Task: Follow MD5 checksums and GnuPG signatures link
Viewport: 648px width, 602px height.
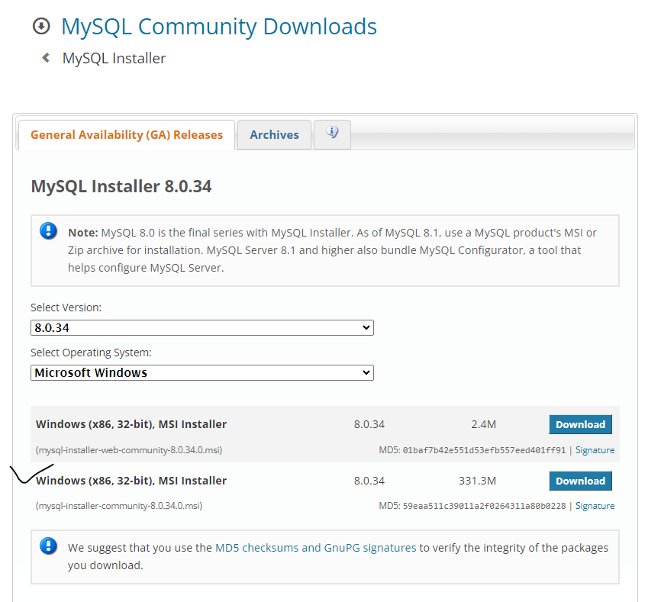Action: pyautogui.click(x=316, y=548)
